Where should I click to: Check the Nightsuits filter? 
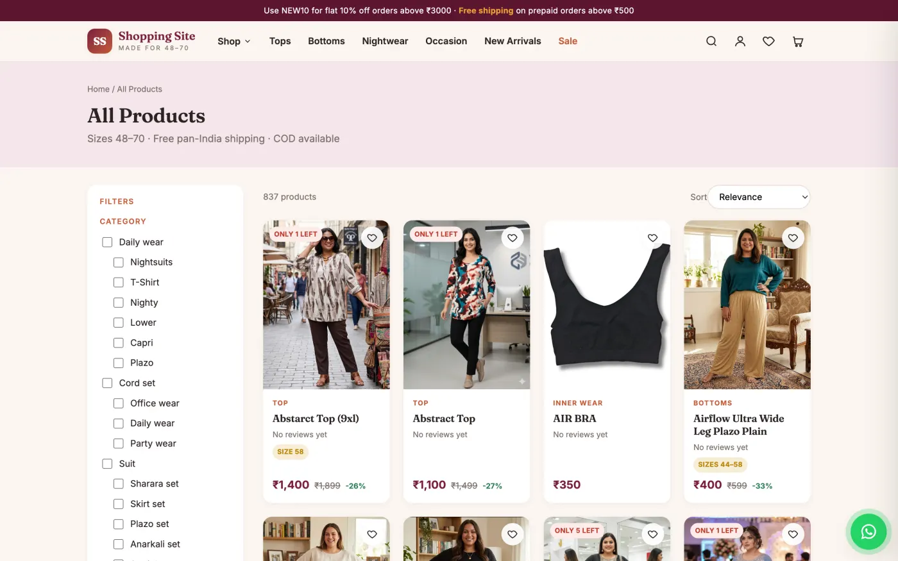119,262
